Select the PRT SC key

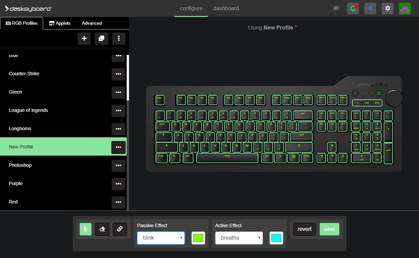[x=321, y=100]
